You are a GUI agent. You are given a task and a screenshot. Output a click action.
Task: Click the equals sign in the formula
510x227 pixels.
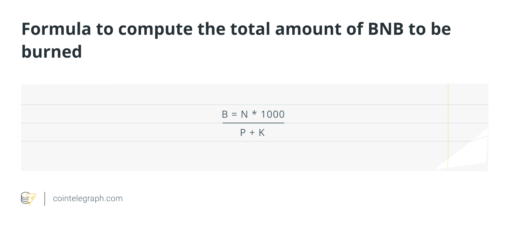tap(235, 115)
